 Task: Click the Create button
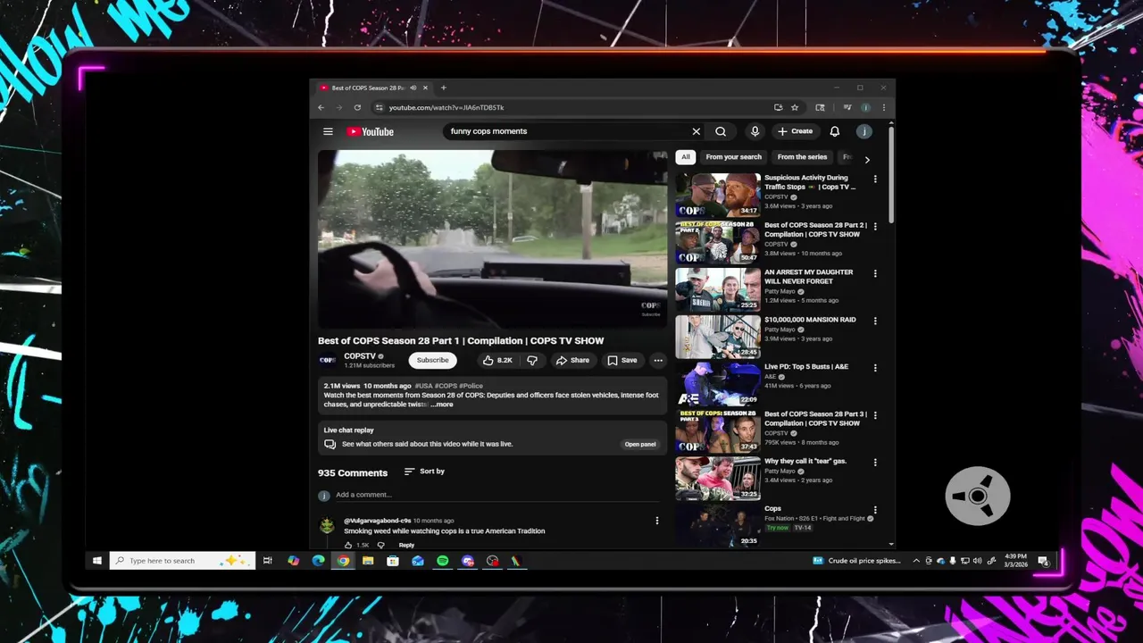795,131
